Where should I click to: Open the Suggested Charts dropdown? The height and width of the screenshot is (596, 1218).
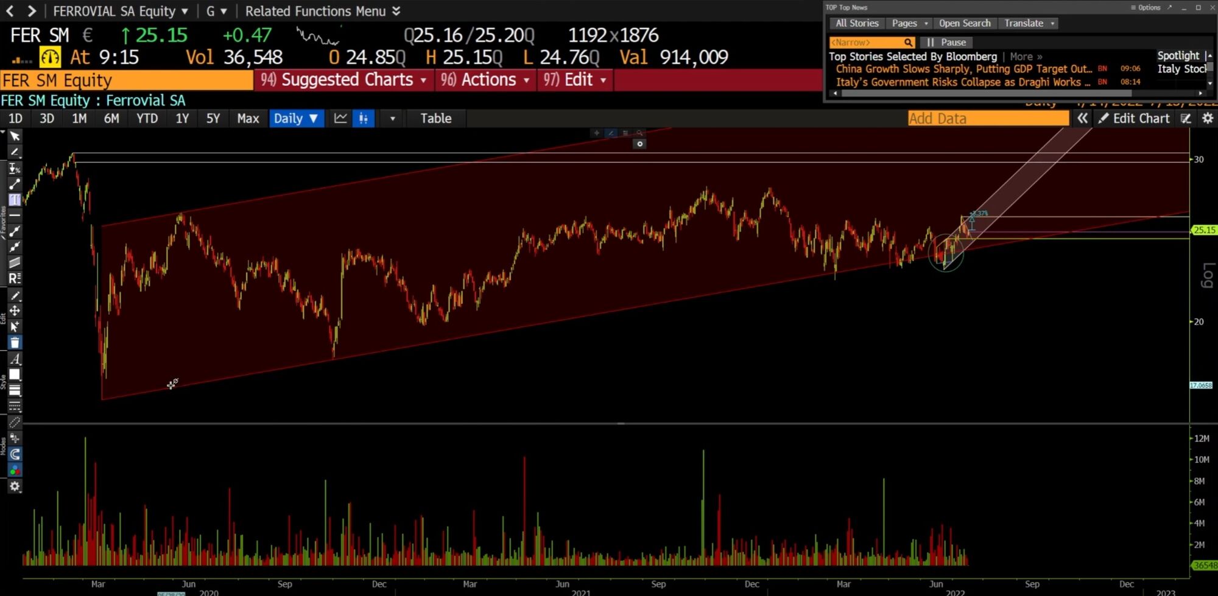tap(343, 80)
